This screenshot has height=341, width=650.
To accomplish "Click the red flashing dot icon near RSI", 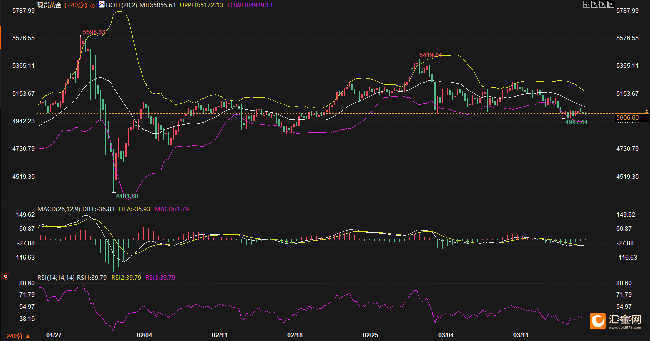I will (x=6, y=276).
